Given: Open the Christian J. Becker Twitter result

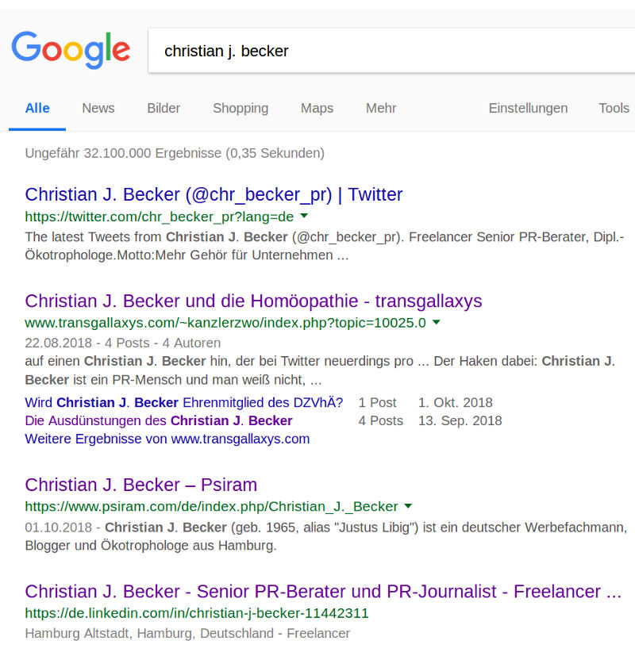Looking at the screenshot, I should [214, 194].
